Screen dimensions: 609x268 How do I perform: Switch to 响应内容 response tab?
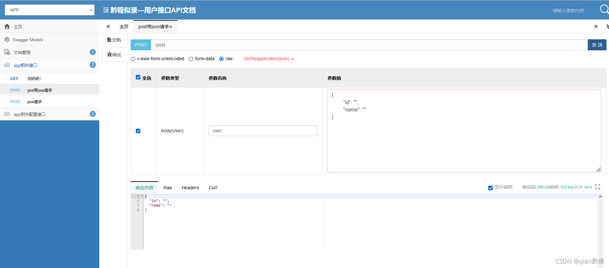tap(144, 188)
